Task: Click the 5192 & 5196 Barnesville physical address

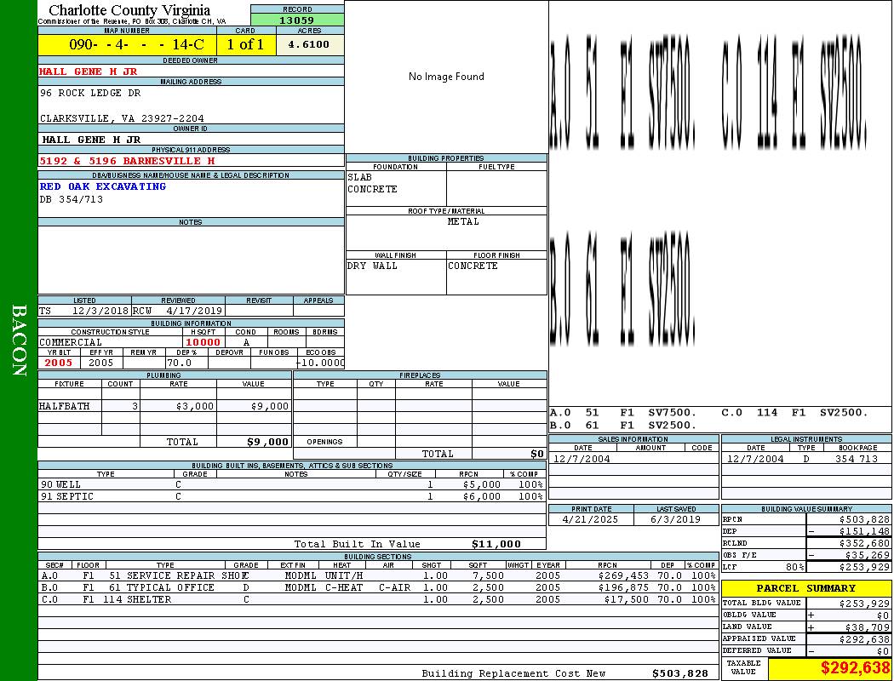Action: coord(127,161)
